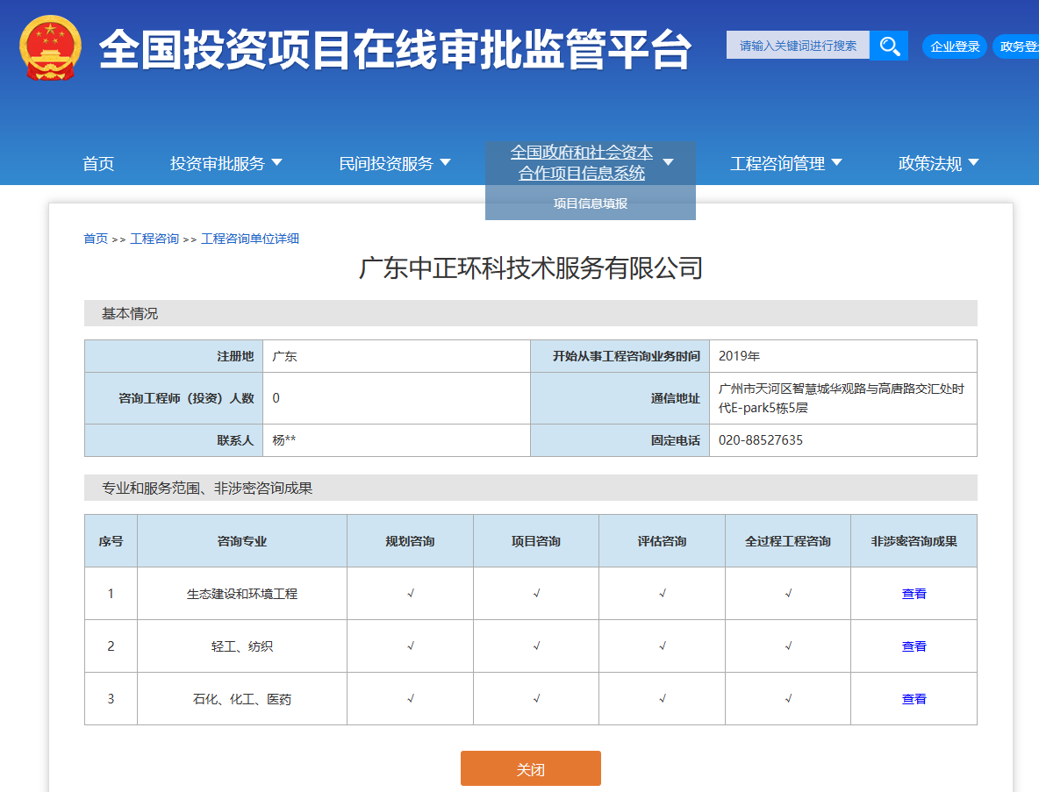Viewport: 1039px width, 792px height.
Task: Click the 咨询专业 column header
Action: click(x=242, y=541)
